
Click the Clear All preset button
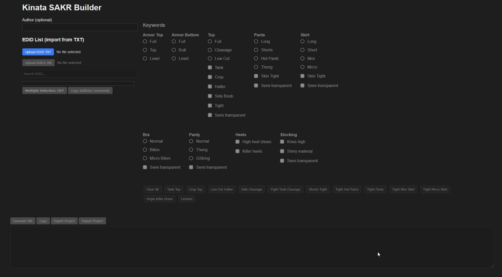[152, 189]
